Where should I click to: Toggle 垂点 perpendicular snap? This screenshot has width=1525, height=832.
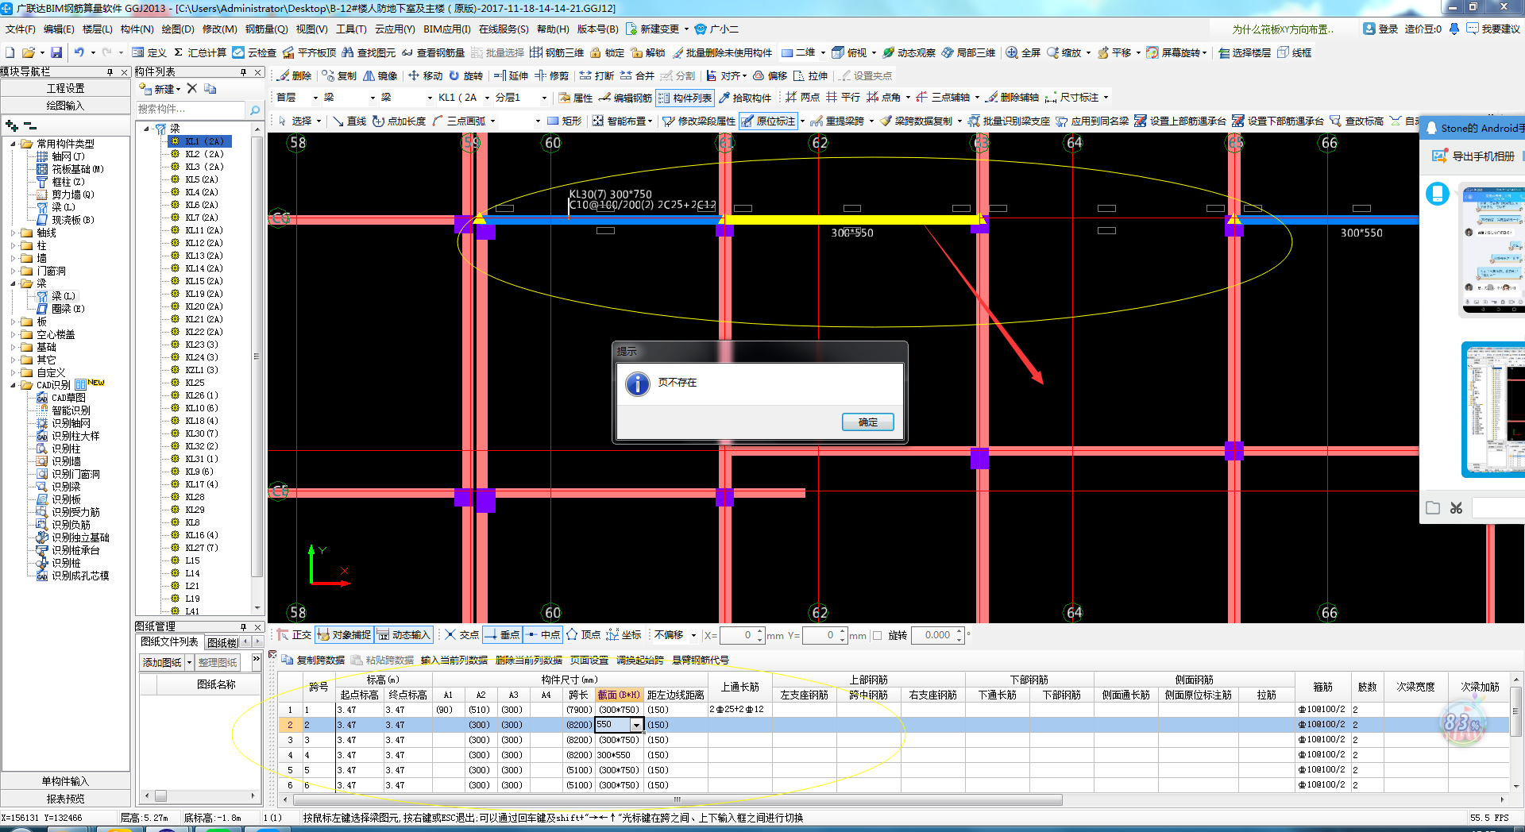tap(502, 634)
